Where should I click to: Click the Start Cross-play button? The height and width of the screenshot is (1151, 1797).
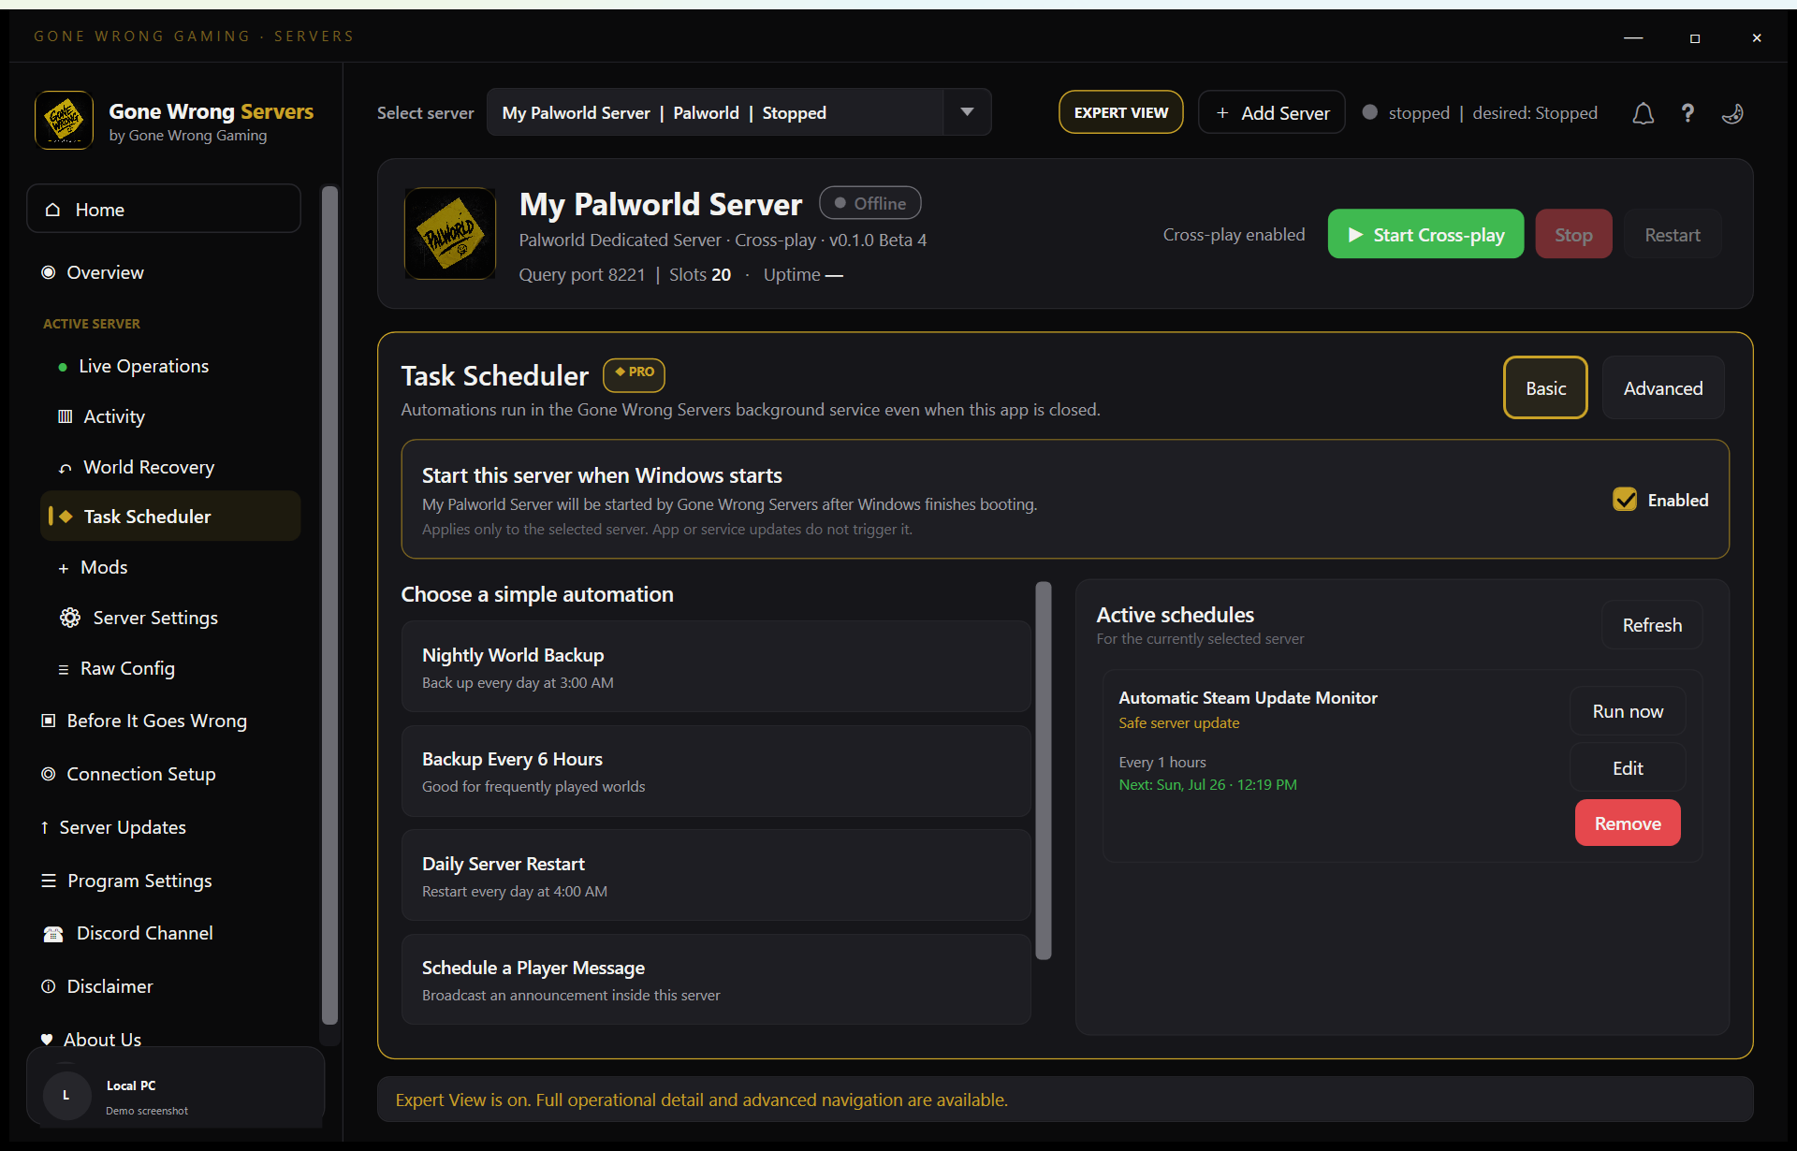[1425, 234]
